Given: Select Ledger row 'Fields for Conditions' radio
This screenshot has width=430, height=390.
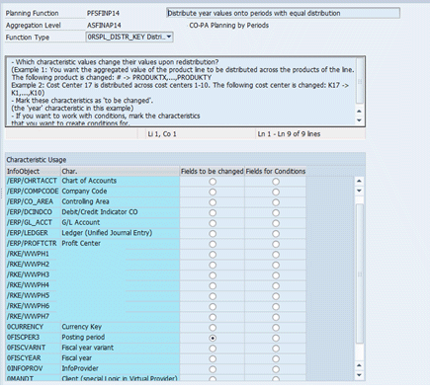Looking at the screenshot, I should point(276,234).
